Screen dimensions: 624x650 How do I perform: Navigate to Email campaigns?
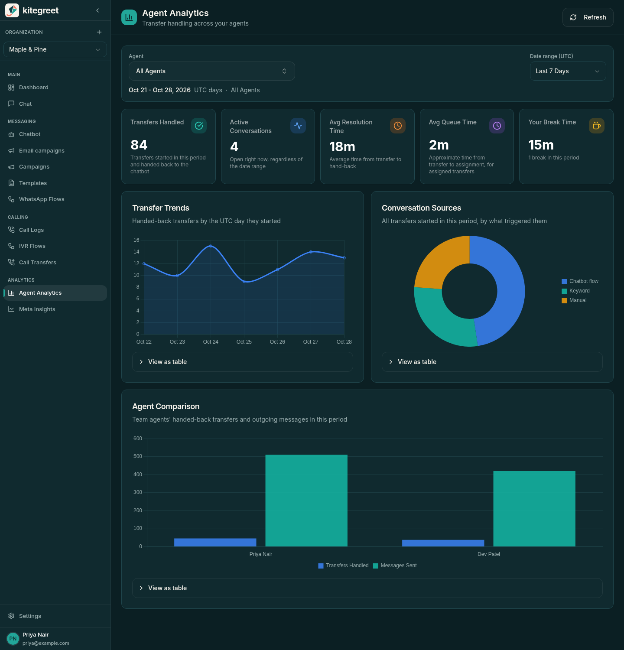click(x=55, y=151)
